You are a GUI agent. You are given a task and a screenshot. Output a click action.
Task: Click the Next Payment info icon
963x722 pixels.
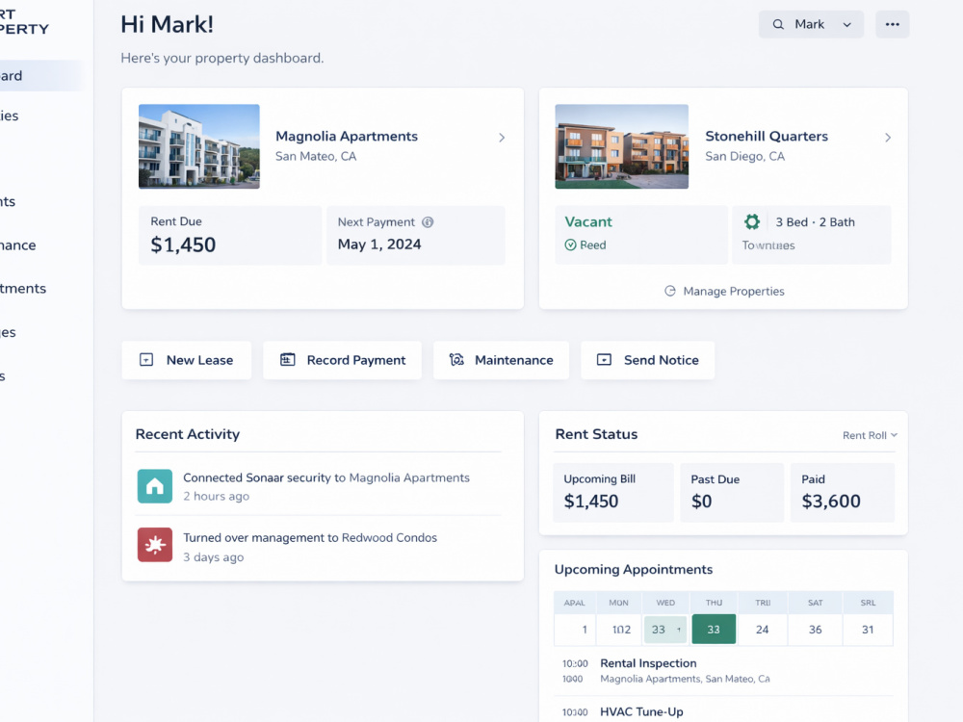point(428,222)
